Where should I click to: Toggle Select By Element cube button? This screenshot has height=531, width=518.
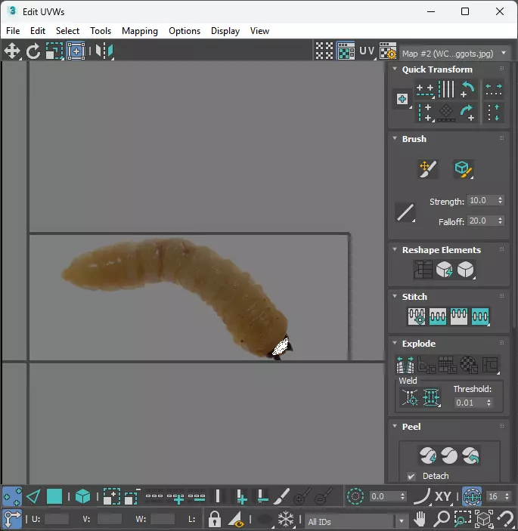tap(82, 496)
